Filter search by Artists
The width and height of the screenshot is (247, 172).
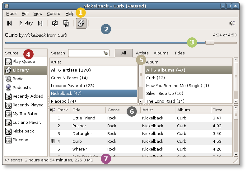click(142, 53)
